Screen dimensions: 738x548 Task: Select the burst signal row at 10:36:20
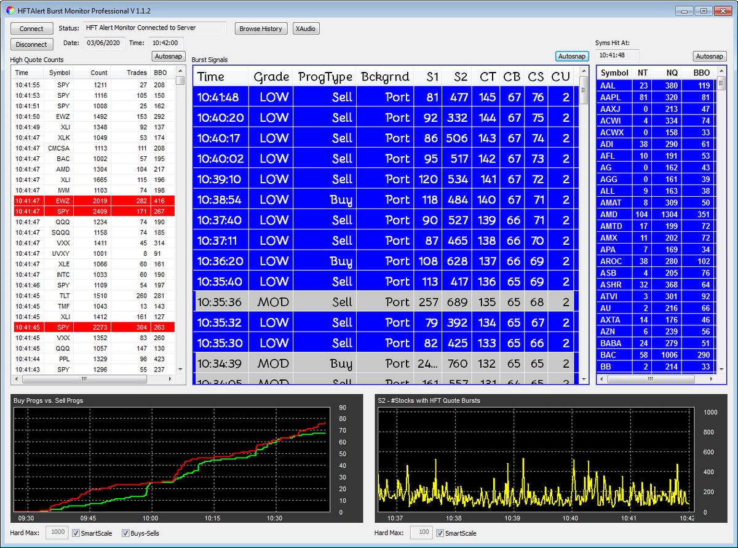point(385,261)
